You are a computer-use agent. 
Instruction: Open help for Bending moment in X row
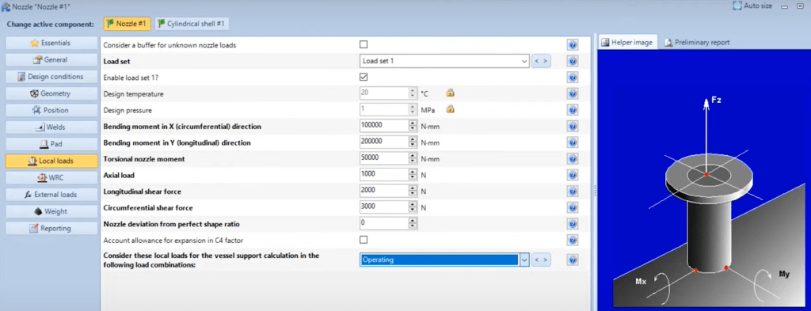pyautogui.click(x=572, y=127)
